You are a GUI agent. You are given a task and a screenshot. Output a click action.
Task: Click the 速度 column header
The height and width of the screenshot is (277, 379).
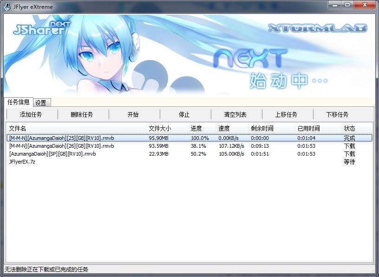pyautogui.click(x=232, y=128)
